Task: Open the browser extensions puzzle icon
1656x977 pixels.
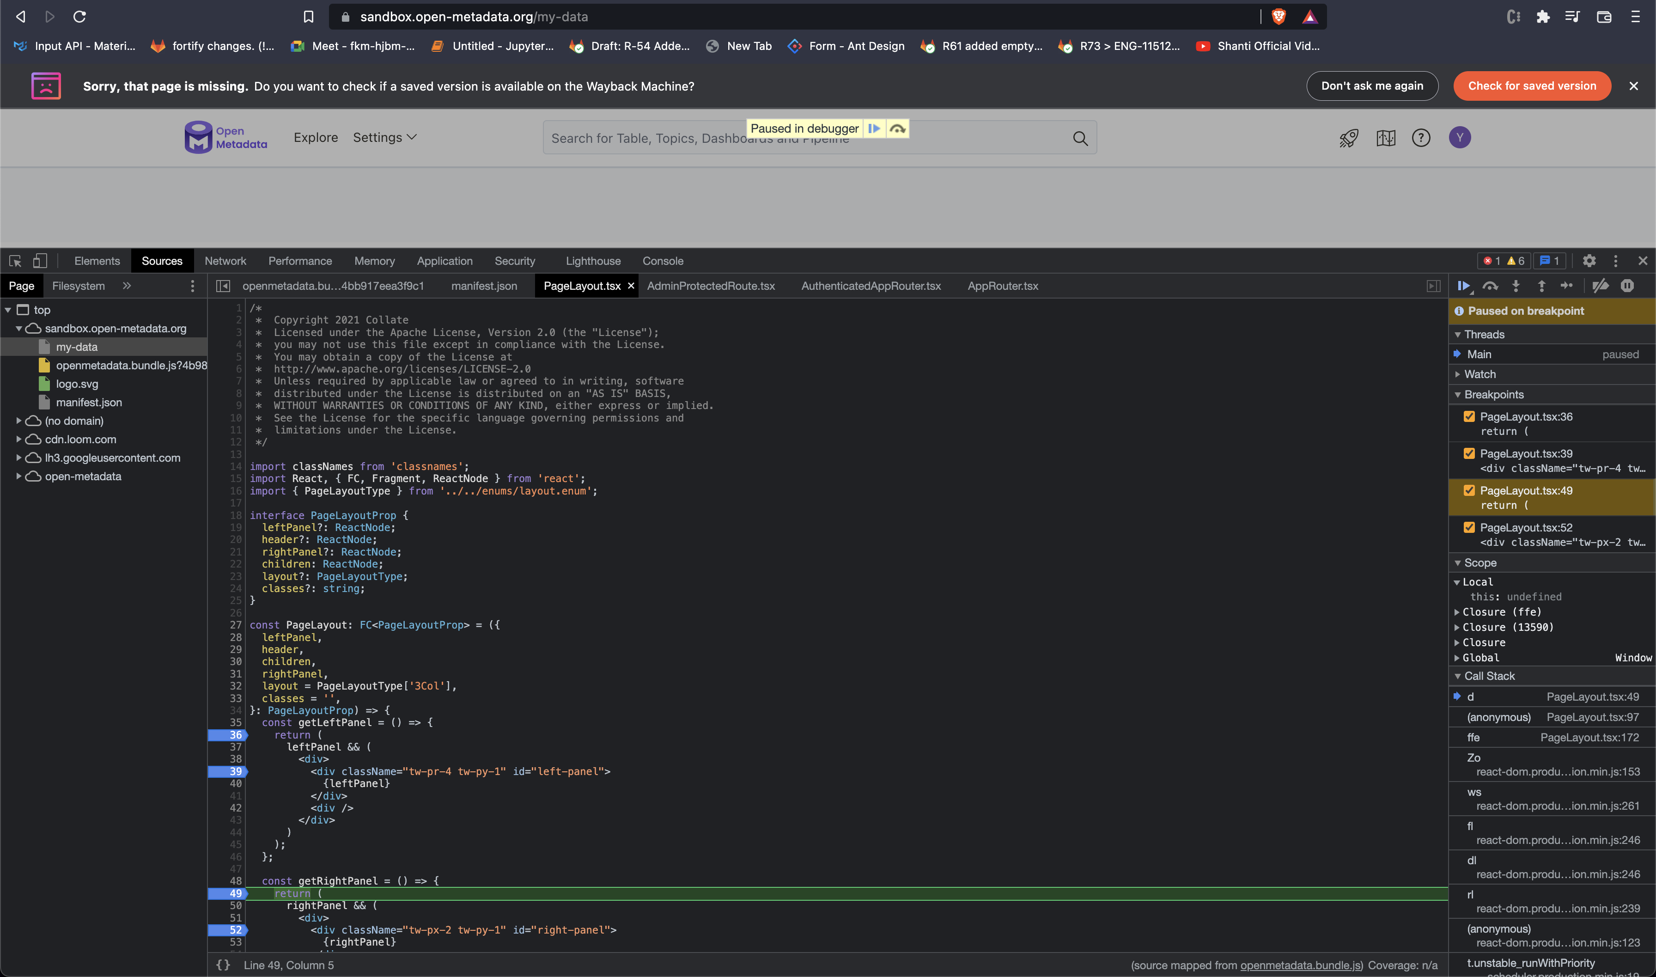Action: point(1543,17)
